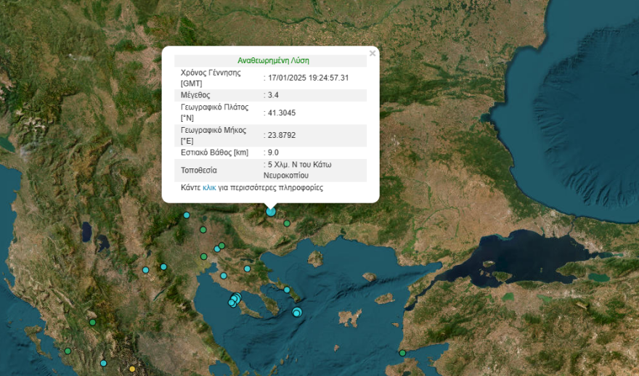Click the cyan marker at the head of the Thermaic Gulf
The height and width of the screenshot is (376, 639).
click(224, 276)
